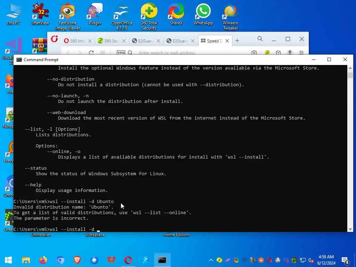Switch to Opera from the taskbar
356x267 pixels.
click(x=128, y=260)
